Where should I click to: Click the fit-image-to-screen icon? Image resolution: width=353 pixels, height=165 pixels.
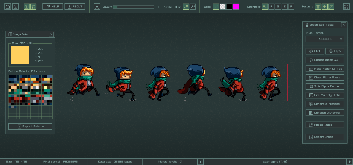pyautogui.click(x=97, y=7)
